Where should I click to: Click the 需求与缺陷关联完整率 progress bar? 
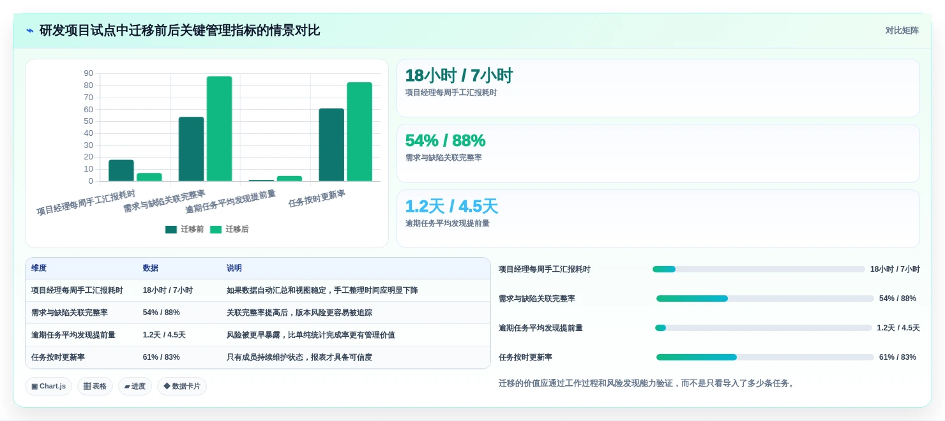click(x=765, y=299)
